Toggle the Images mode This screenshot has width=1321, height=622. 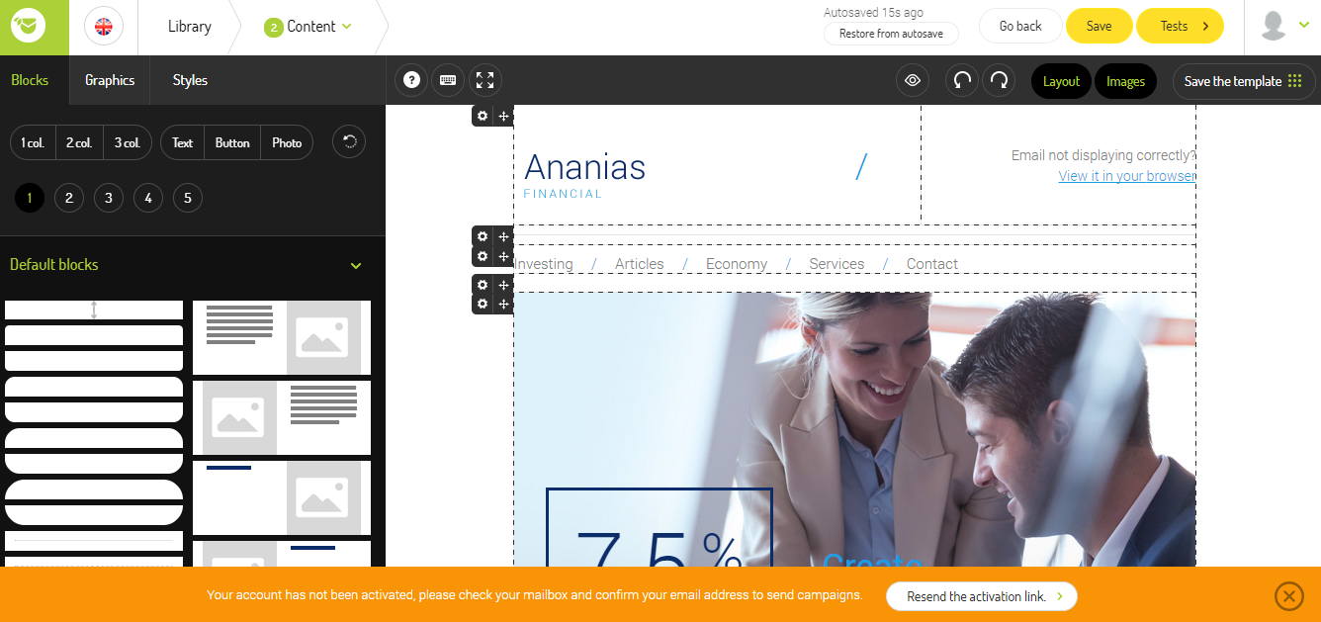coord(1125,81)
